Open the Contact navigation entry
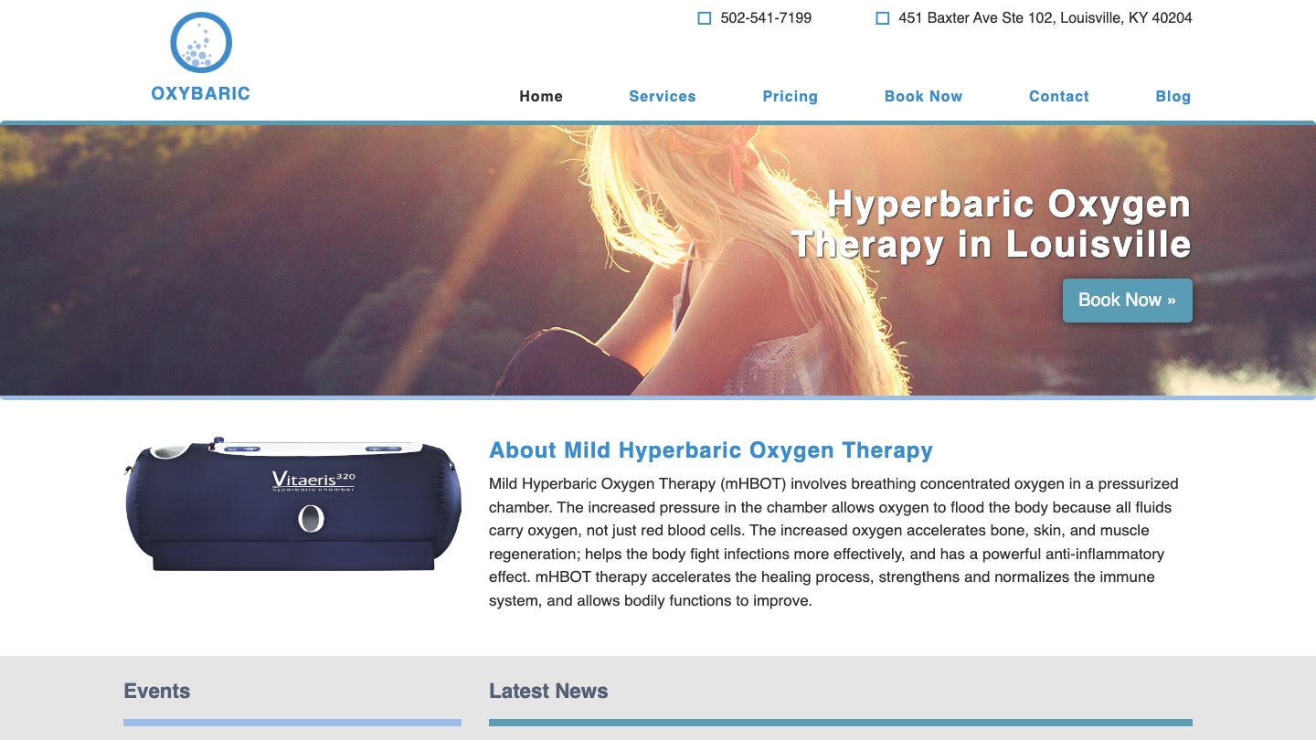This screenshot has height=740, width=1316. [1058, 96]
